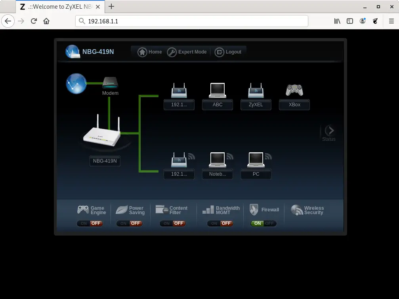The height and width of the screenshot is (299, 399).
Task: Open browser hamburger menu
Action: (x=391, y=21)
